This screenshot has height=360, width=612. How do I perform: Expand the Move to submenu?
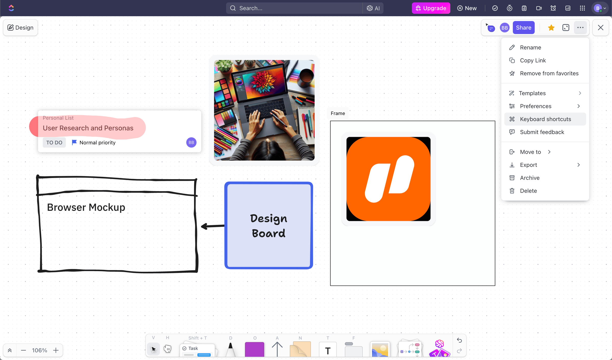pyautogui.click(x=545, y=152)
